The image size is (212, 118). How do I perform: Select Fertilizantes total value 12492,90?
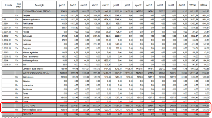click(194, 24)
